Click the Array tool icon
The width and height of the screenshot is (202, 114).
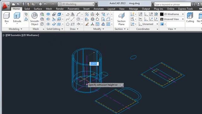tap(108, 24)
